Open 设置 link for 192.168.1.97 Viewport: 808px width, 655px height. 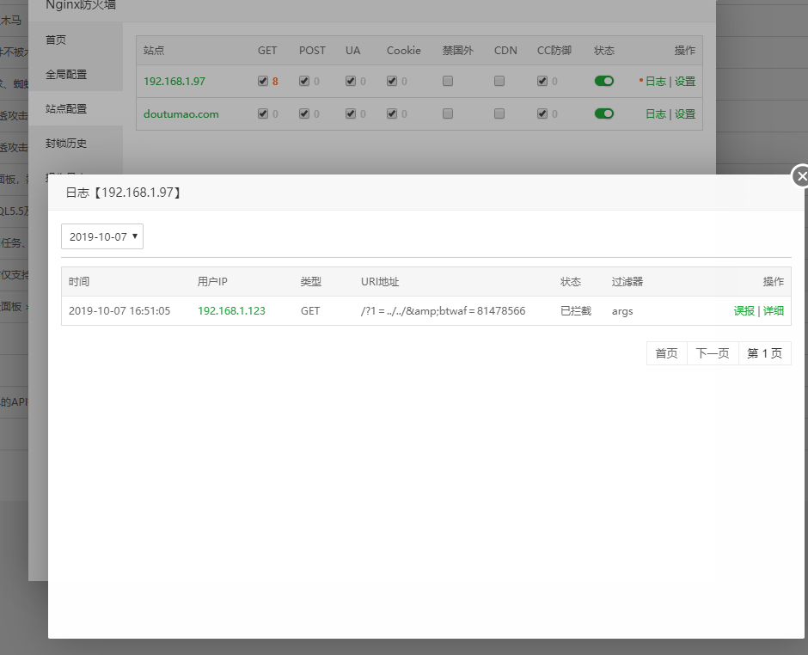(x=685, y=82)
